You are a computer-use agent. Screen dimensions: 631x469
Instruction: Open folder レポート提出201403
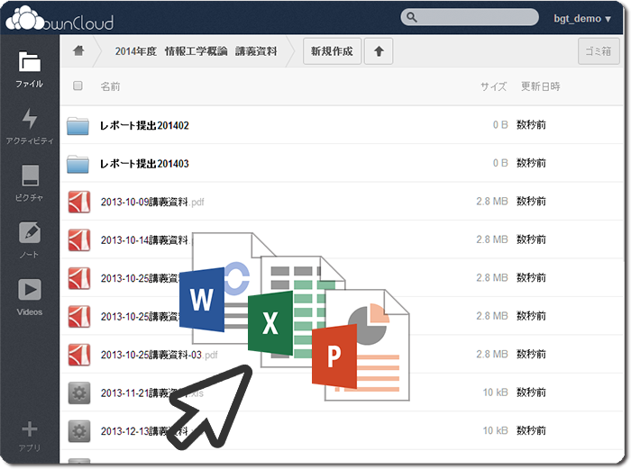tap(144, 164)
